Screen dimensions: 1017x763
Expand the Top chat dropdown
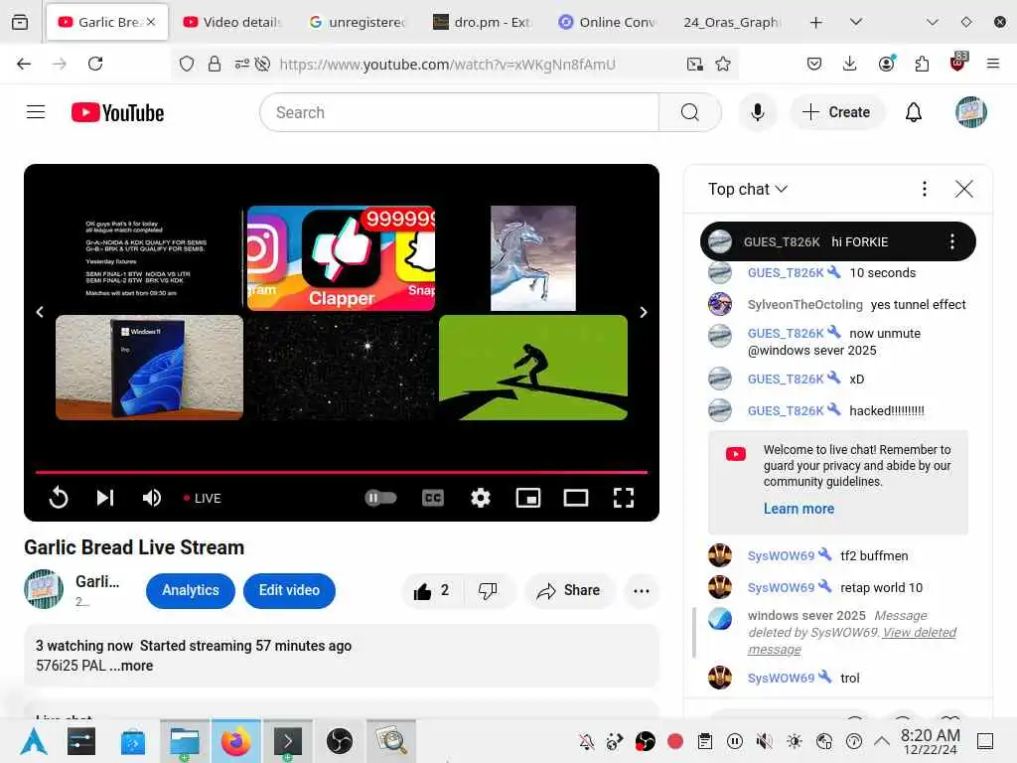(x=748, y=189)
